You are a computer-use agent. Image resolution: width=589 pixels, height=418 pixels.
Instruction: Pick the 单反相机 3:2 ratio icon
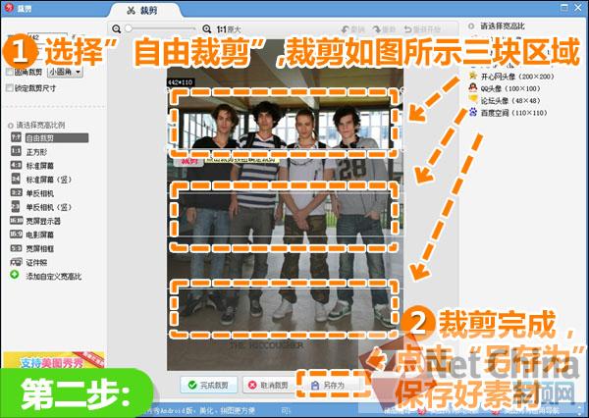click(16, 193)
